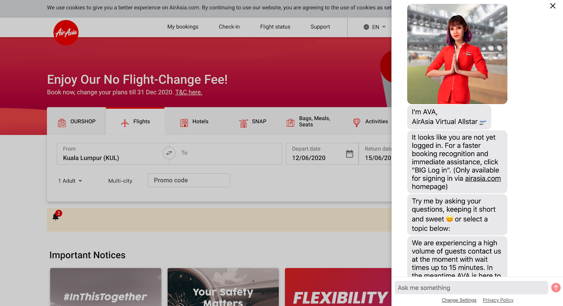The image size is (563, 306).
Task: Open the OURSHOP tab
Action: pos(76,121)
